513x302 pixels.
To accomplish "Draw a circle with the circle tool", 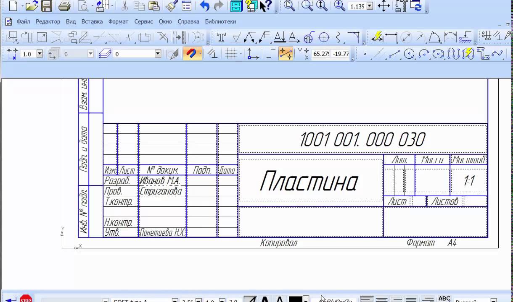I will pyautogui.click(x=409, y=54).
